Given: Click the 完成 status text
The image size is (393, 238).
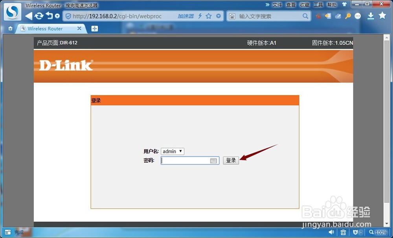Looking at the screenshot, I should click(x=19, y=233).
